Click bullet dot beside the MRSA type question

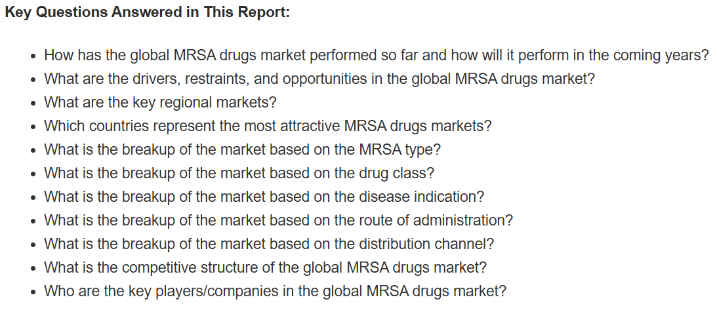[x=33, y=151]
